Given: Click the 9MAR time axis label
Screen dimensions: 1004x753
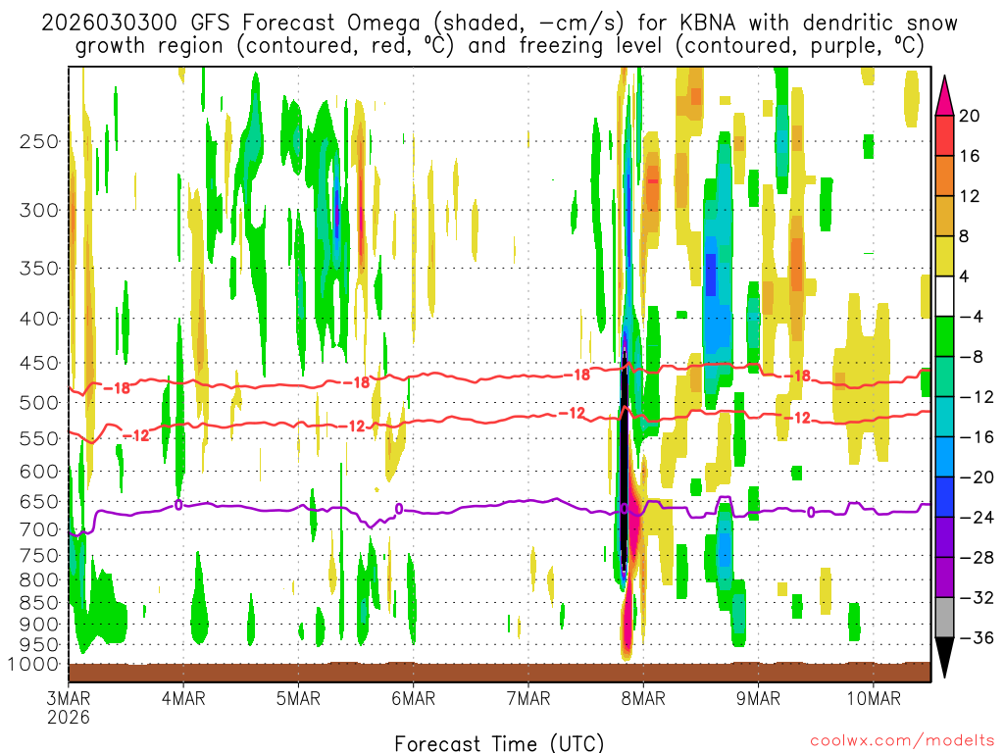Looking at the screenshot, I should click(x=758, y=698).
